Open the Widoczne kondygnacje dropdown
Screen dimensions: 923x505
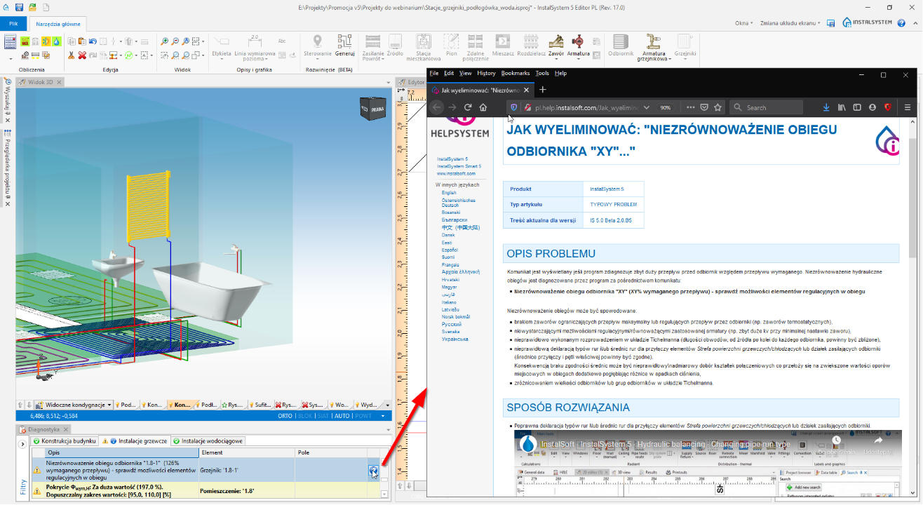click(x=74, y=405)
